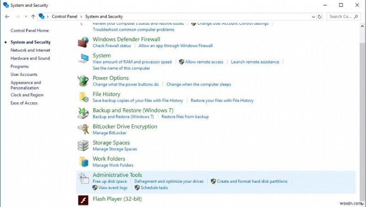This screenshot has width=366, height=207.
Task: Open the Windows Defender Firewall icon
Action: pyautogui.click(x=83, y=42)
